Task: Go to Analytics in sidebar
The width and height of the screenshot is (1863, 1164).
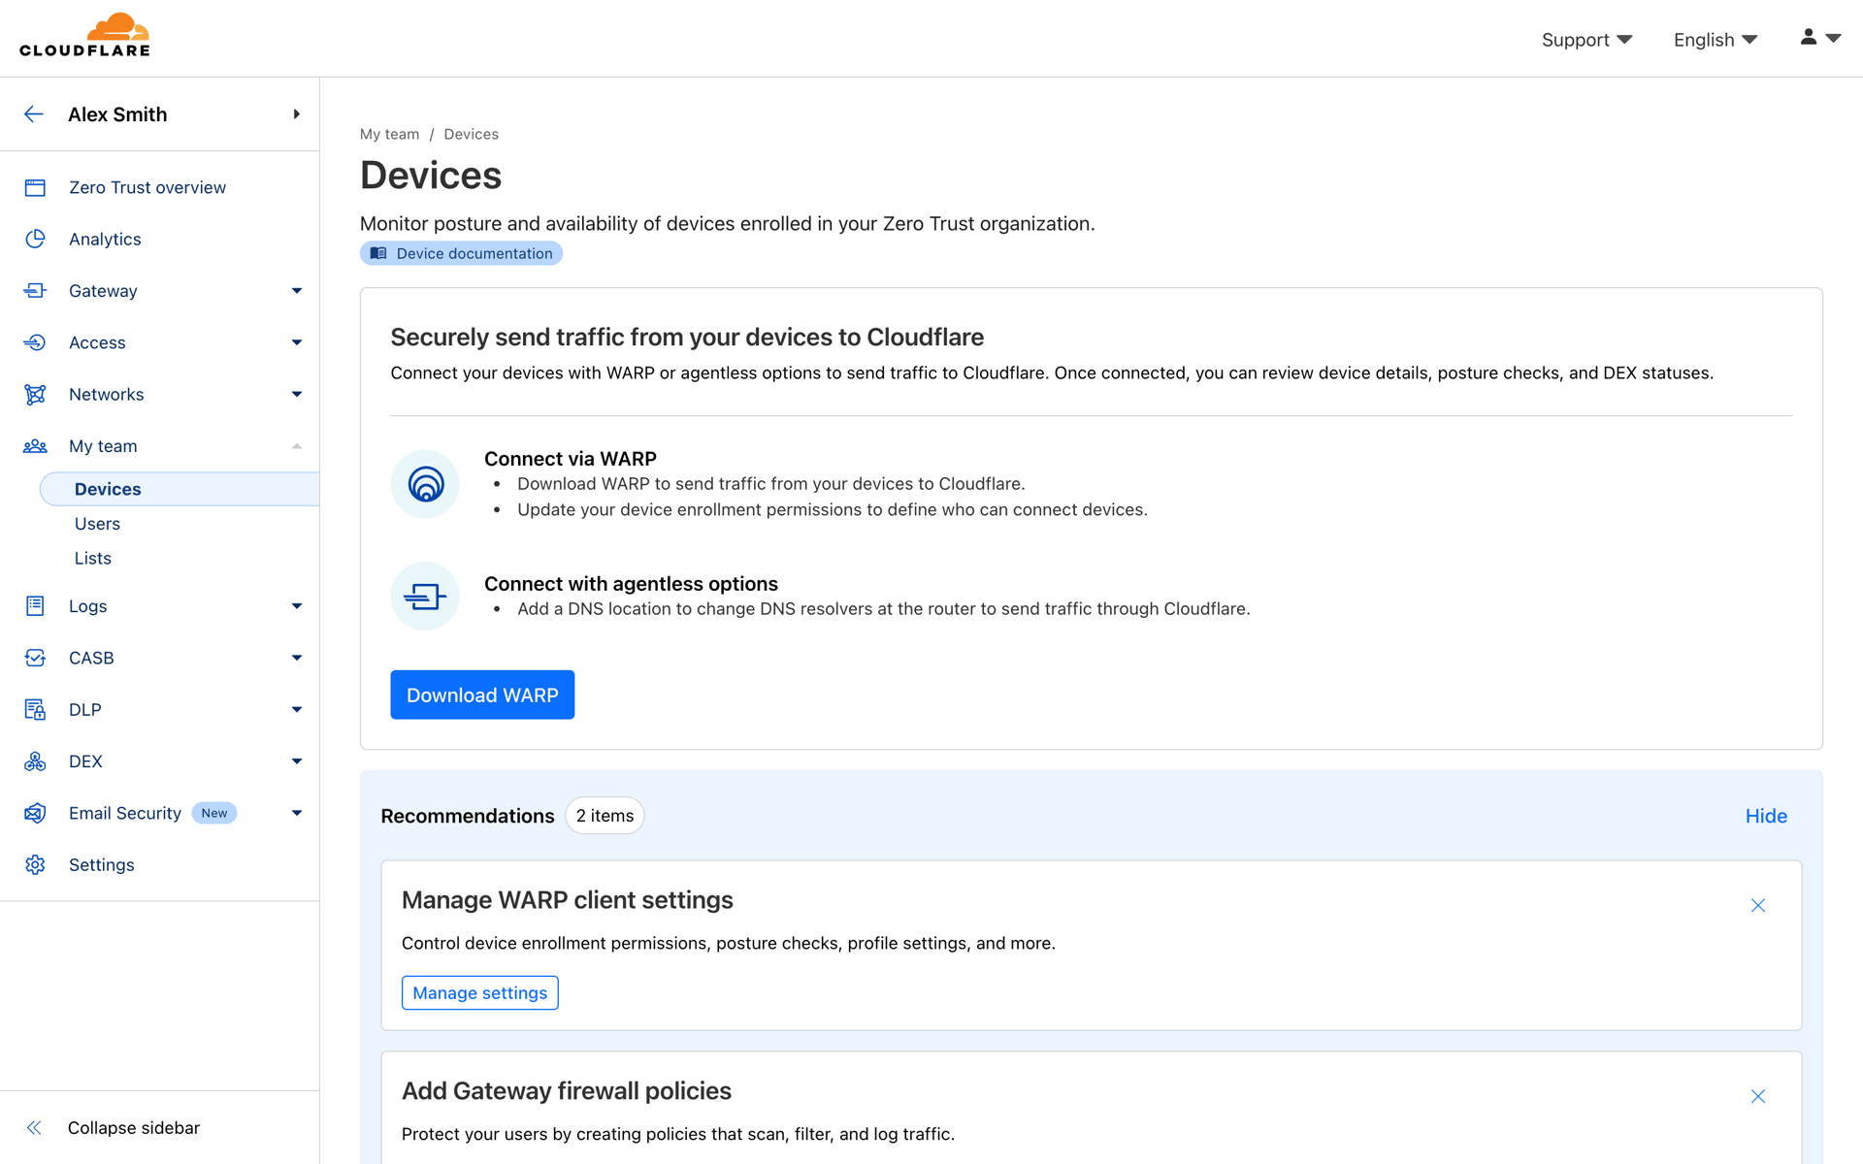Action: 105,239
